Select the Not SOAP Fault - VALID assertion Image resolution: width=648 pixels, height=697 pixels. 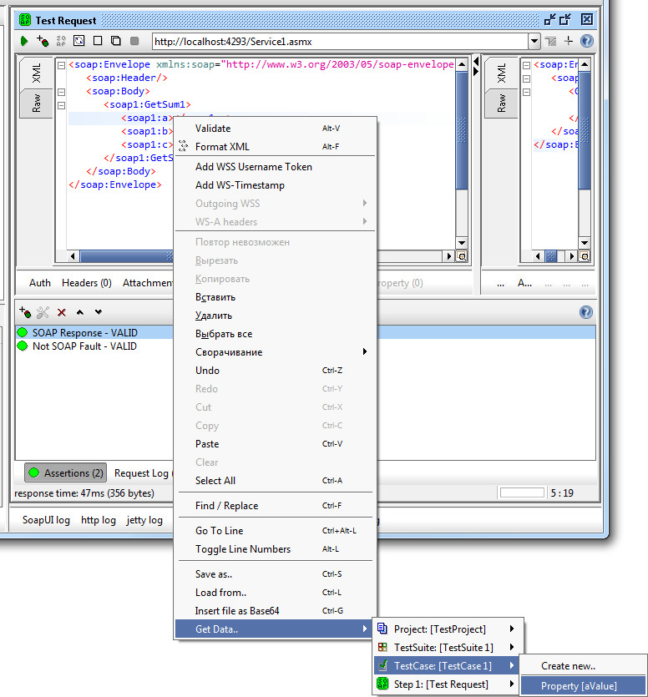[84, 346]
